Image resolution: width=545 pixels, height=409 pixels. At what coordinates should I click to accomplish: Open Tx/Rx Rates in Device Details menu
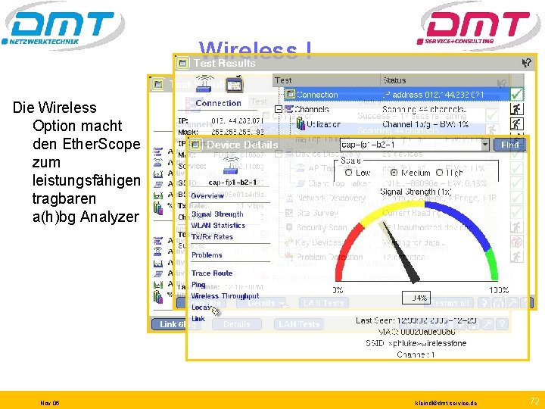[212, 237]
